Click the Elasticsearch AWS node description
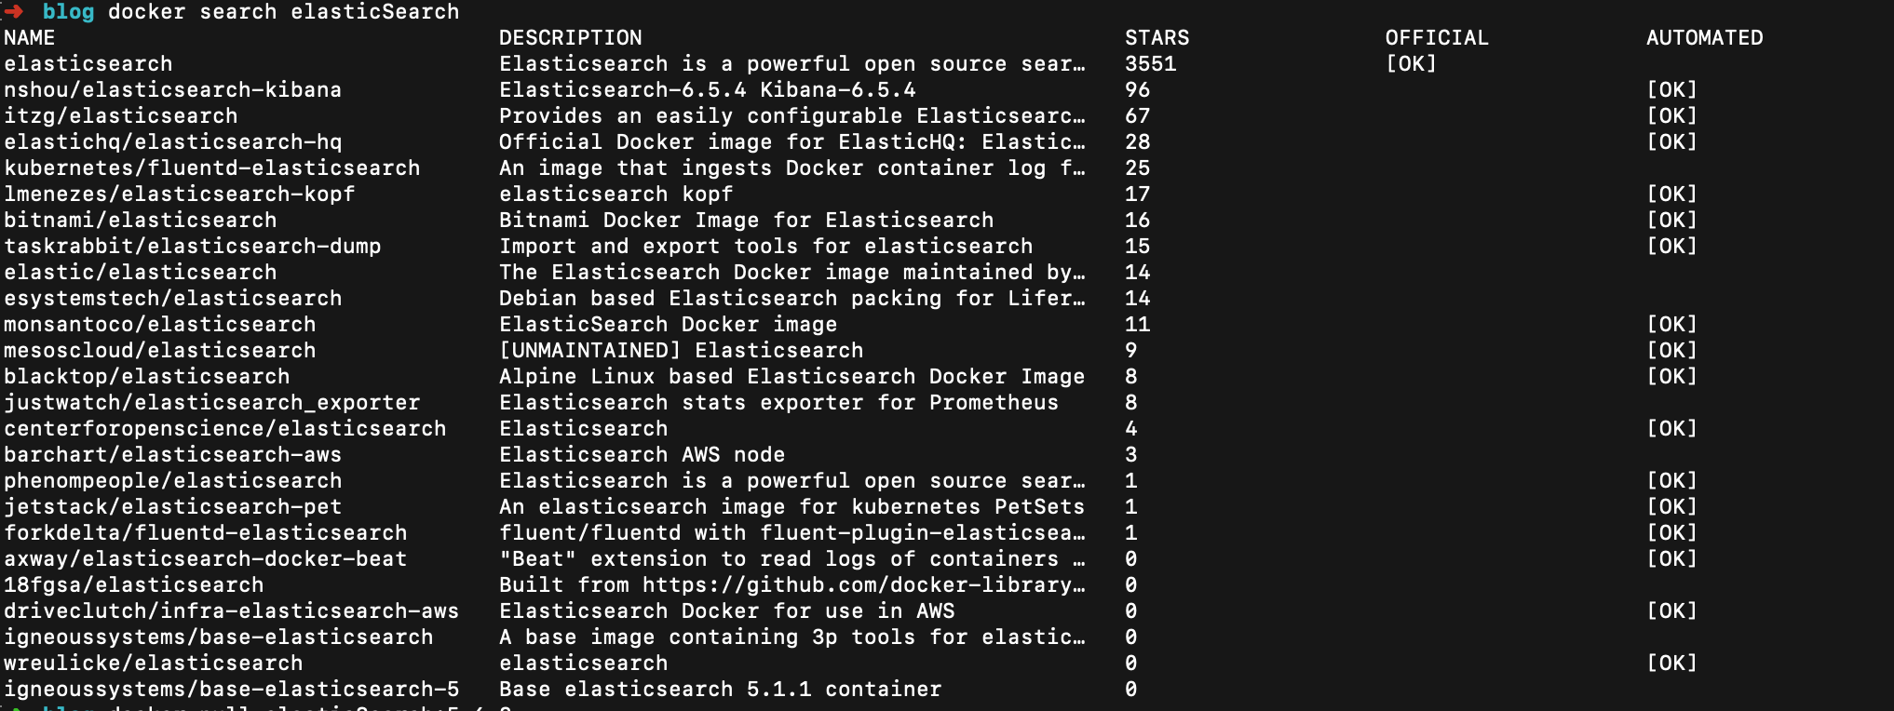The image size is (1894, 711). click(x=642, y=455)
